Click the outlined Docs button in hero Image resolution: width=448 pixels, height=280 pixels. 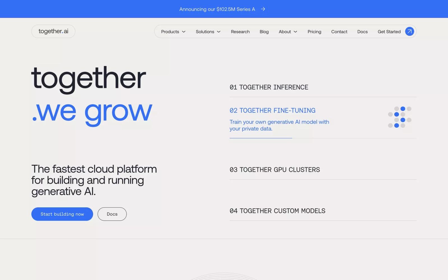(112, 214)
